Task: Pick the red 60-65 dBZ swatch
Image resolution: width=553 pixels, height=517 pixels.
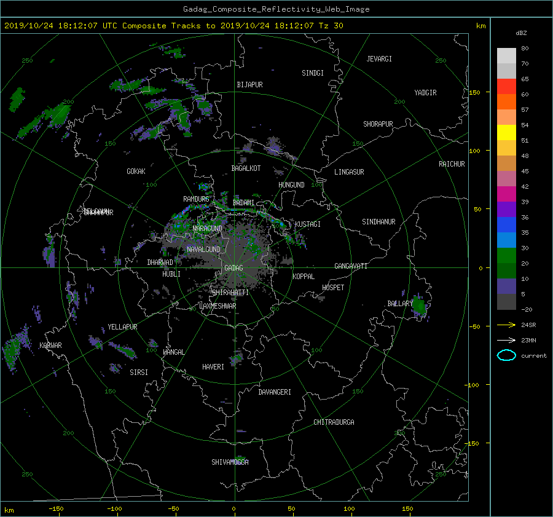Action: click(x=506, y=87)
